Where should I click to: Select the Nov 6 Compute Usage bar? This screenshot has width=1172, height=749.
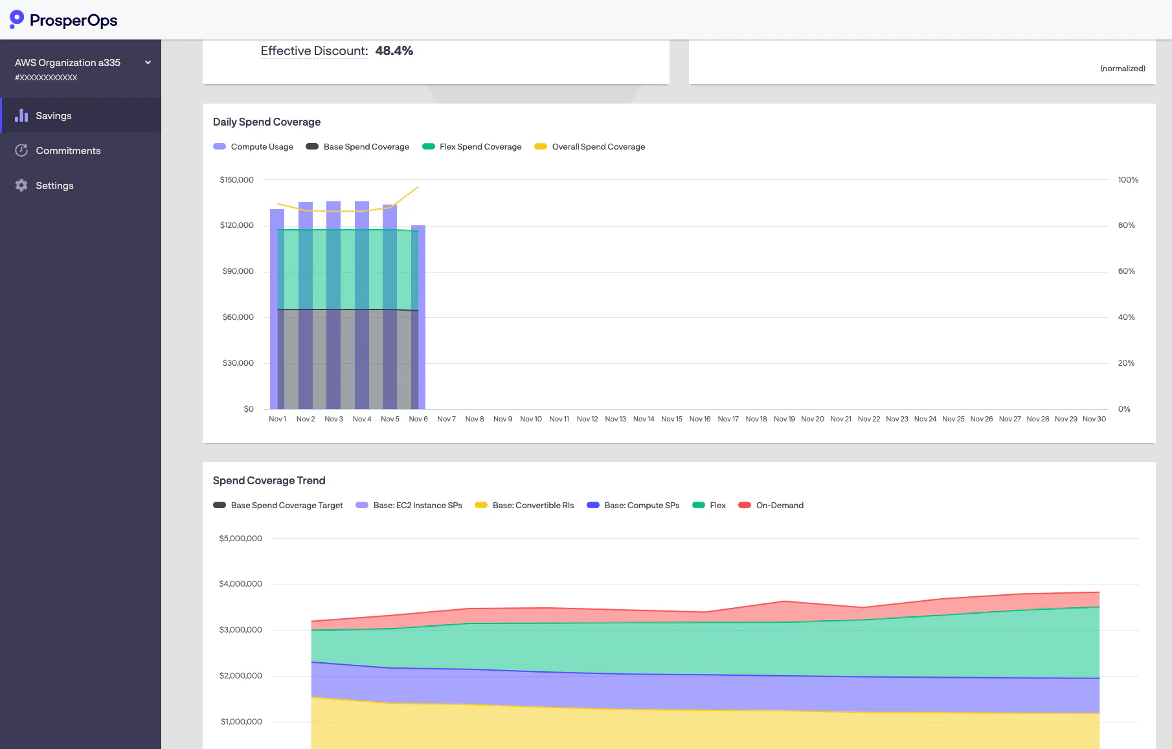pos(418,317)
